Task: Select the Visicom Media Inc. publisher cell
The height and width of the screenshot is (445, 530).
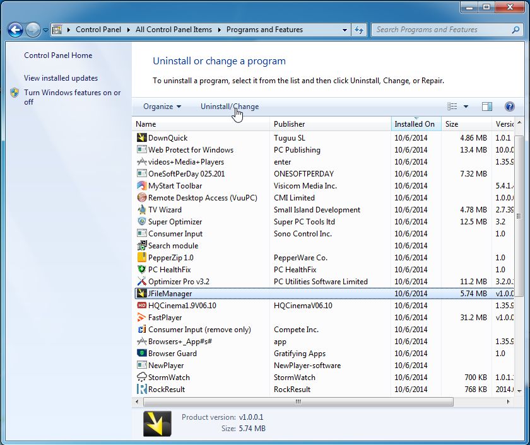Action: tap(305, 186)
